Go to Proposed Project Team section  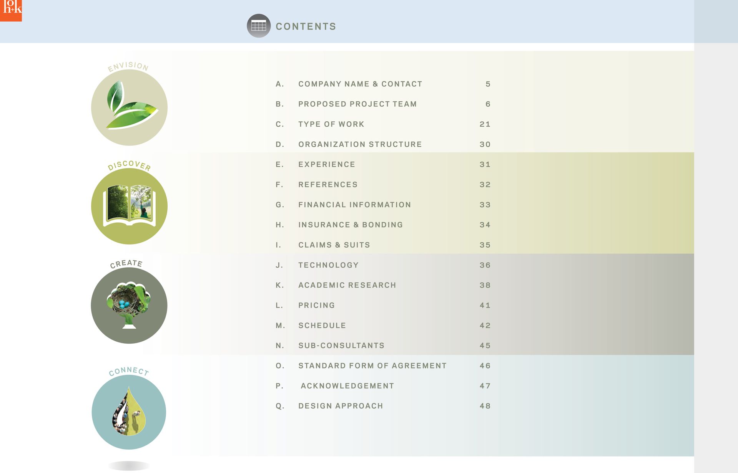pyautogui.click(x=357, y=104)
